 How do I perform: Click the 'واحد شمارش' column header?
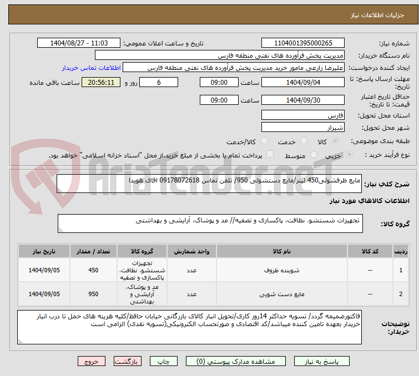point(191,251)
